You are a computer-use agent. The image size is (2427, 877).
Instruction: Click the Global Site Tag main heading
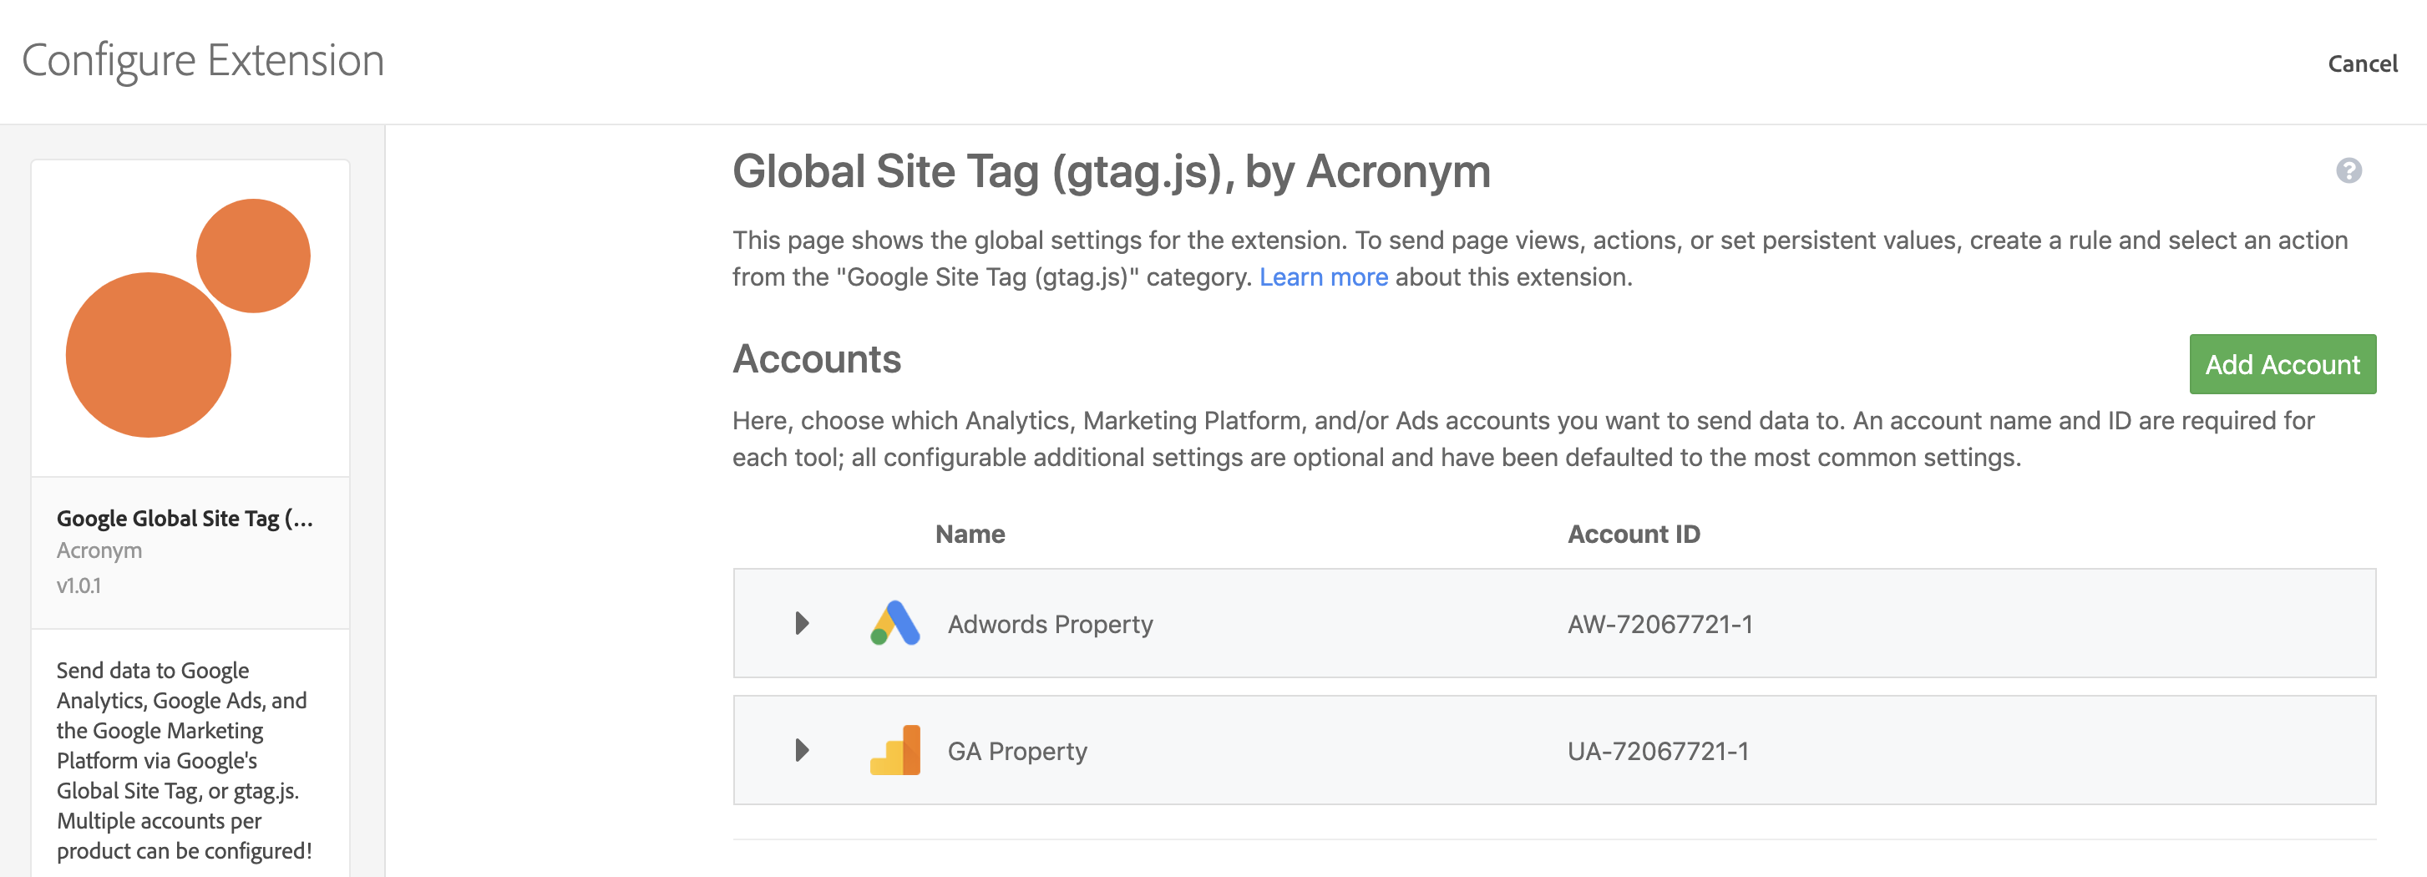[1111, 172]
